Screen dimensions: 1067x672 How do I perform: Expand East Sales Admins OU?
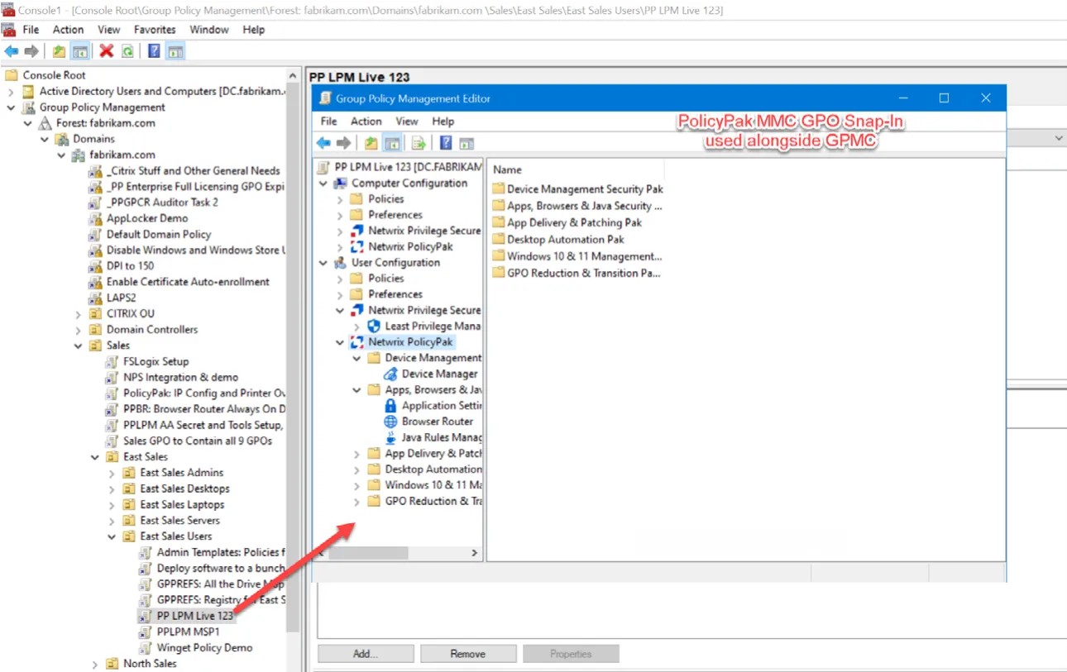click(112, 473)
